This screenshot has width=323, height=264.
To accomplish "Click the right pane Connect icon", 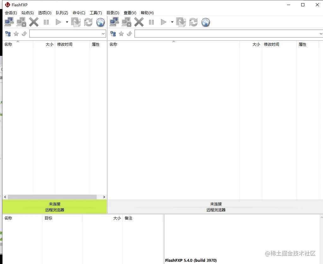I will [114, 22].
